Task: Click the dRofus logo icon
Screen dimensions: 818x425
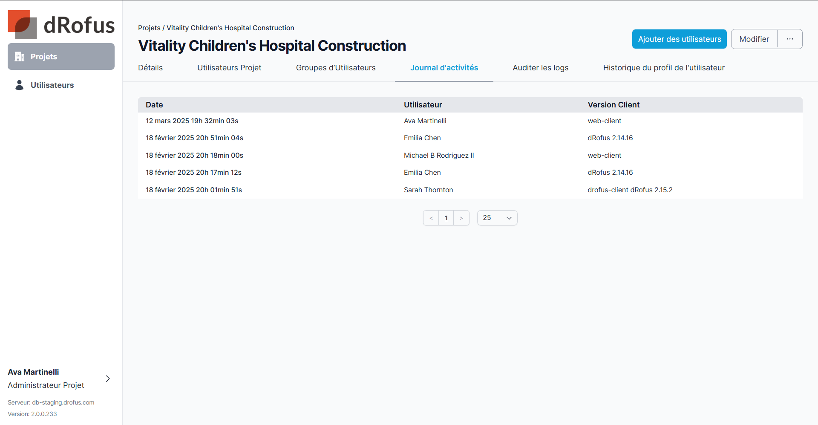Action: (x=22, y=25)
